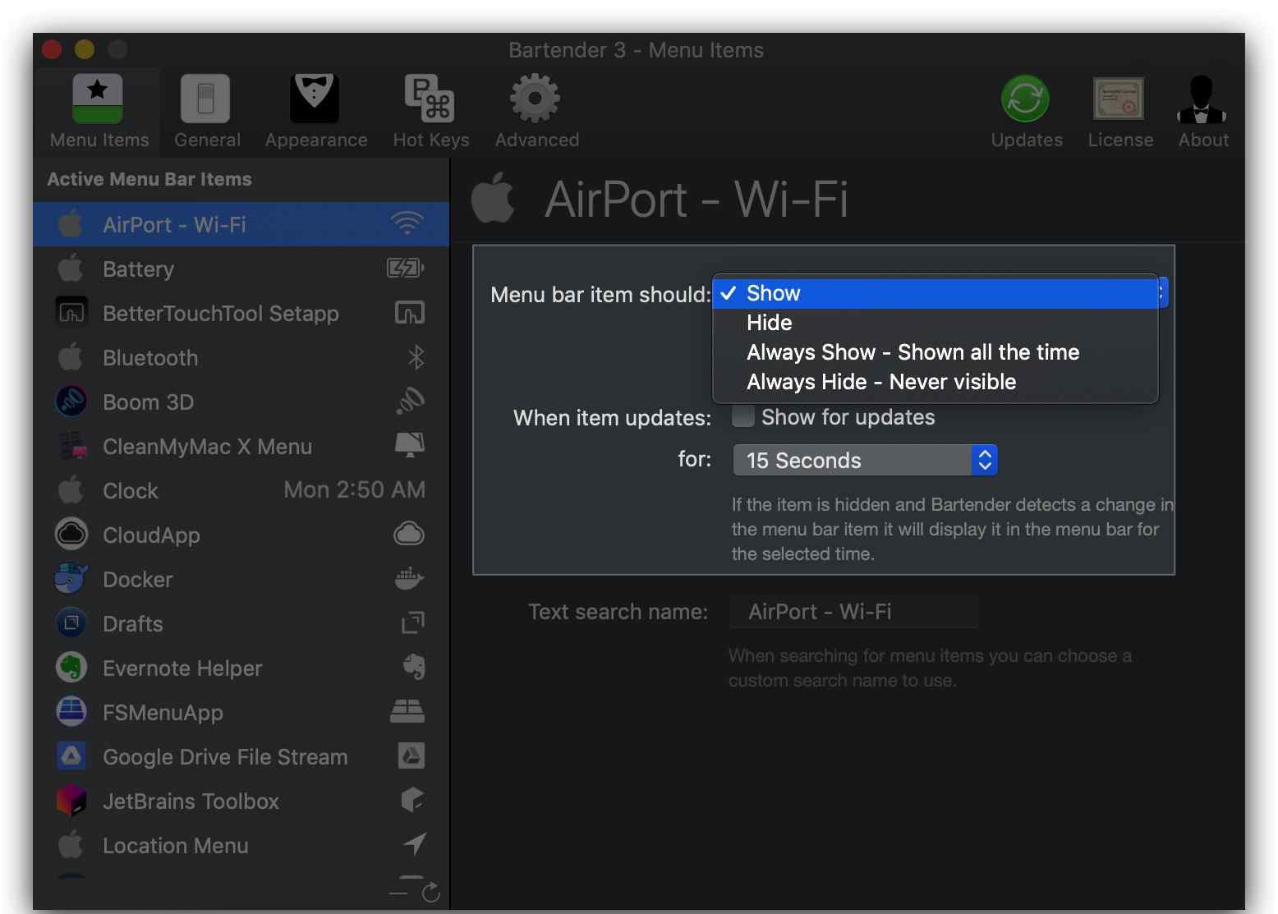Open the Advanced gear tab
The image size is (1278, 914).
click(x=536, y=112)
